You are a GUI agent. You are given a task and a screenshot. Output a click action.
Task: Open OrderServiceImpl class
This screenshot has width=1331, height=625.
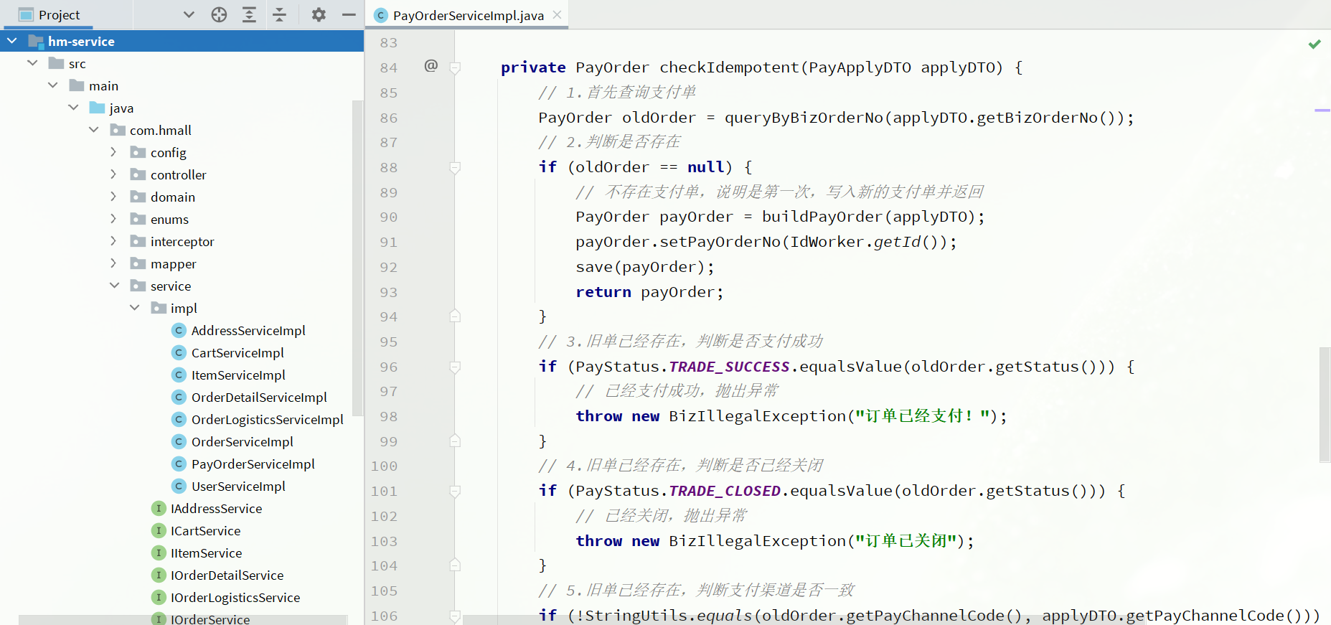[242, 442]
